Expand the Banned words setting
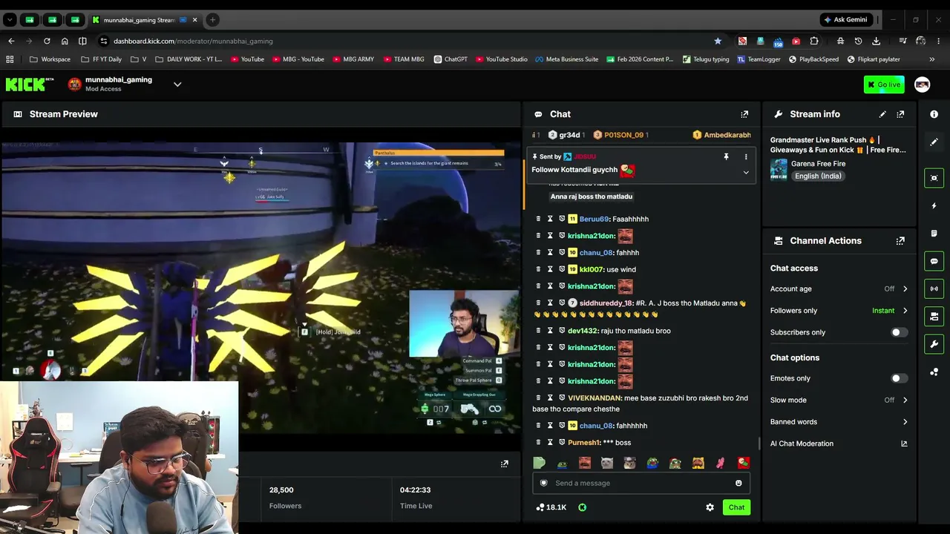 click(839, 422)
